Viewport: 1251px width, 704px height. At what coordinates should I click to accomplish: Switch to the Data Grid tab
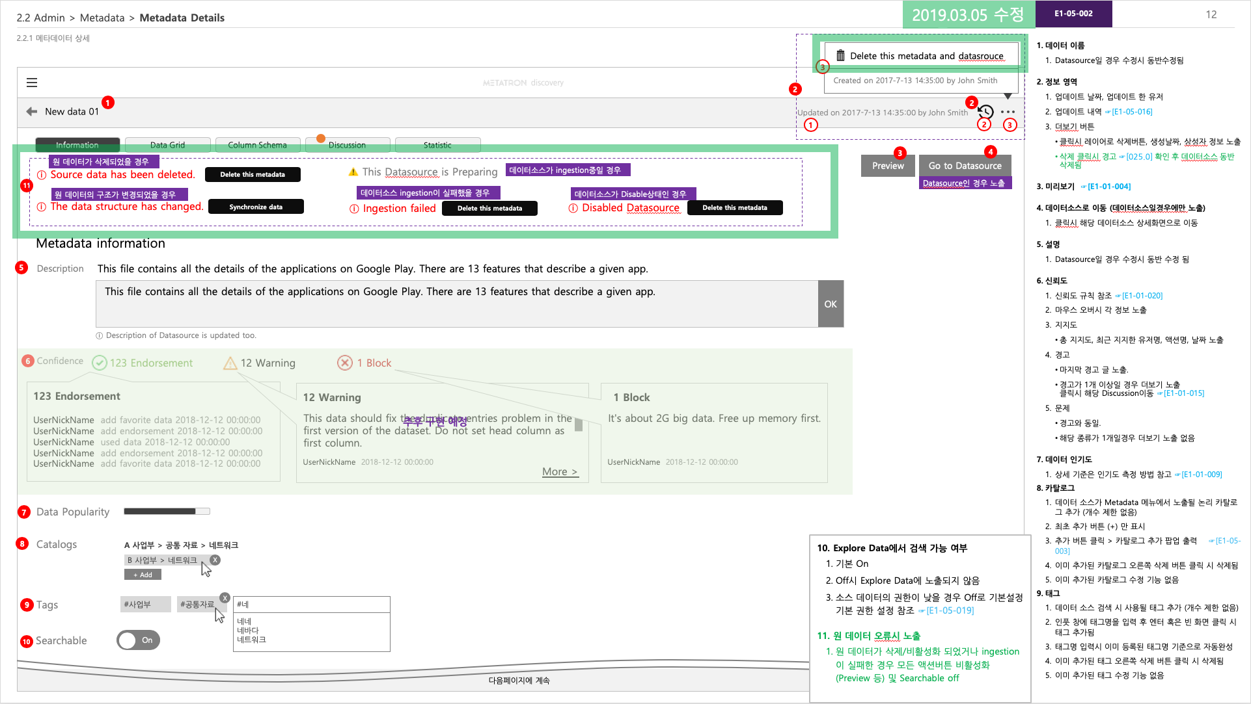pyautogui.click(x=167, y=144)
